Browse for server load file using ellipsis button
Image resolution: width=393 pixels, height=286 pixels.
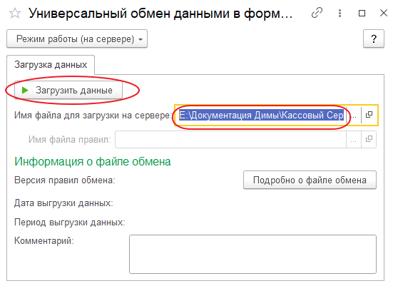point(354,115)
